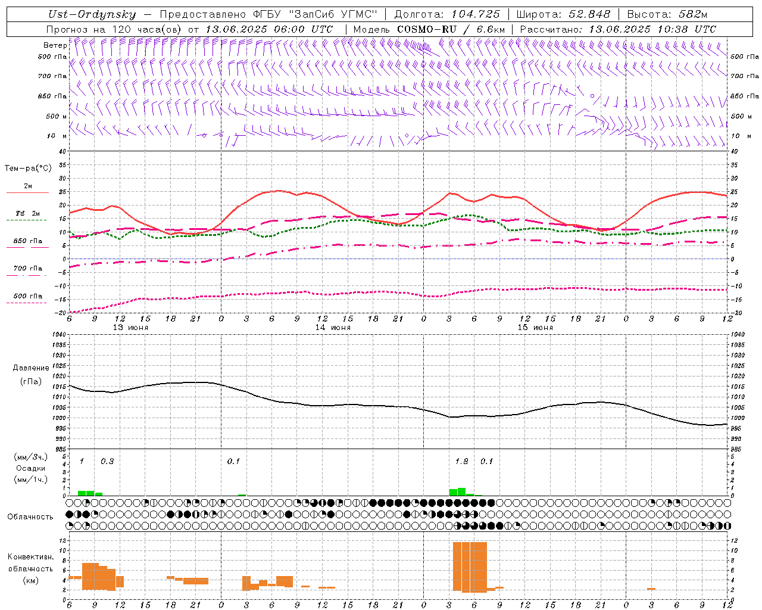The image size is (762, 610).
Task: Select the 'Предоставлено ФГБУ "ЗапСиб УГМС"' header text
Action: point(269,15)
